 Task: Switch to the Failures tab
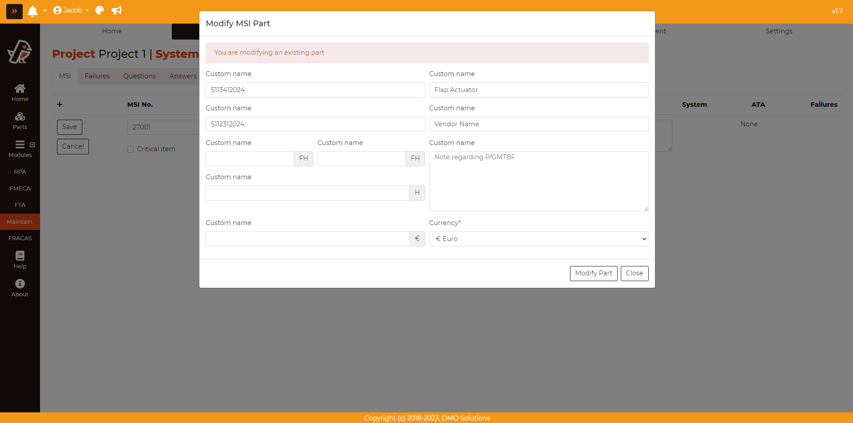click(97, 76)
